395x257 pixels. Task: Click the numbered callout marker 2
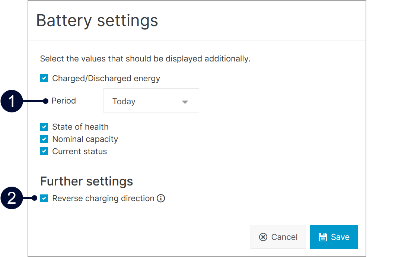click(x=12, y=198)
